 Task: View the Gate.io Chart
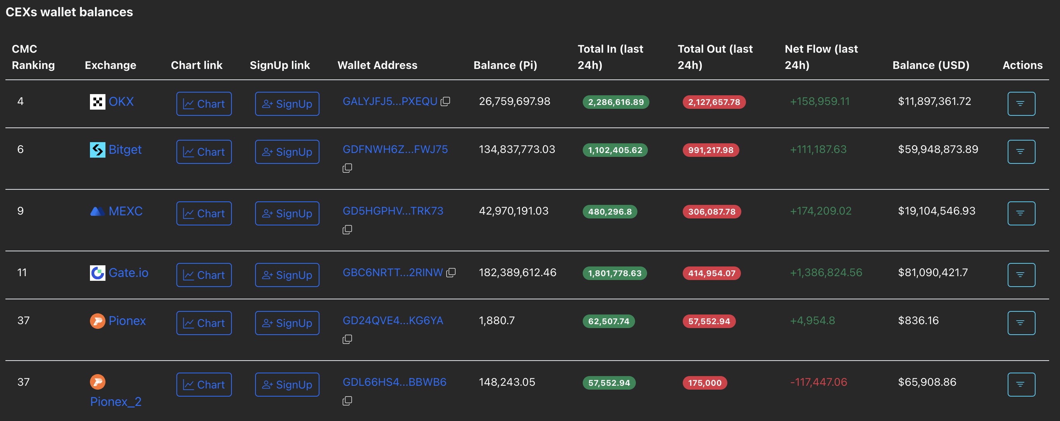click(204, 275)
